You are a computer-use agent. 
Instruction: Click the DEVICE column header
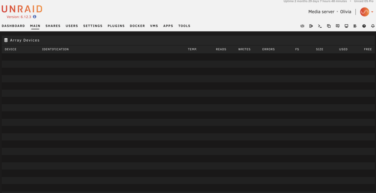11,49
